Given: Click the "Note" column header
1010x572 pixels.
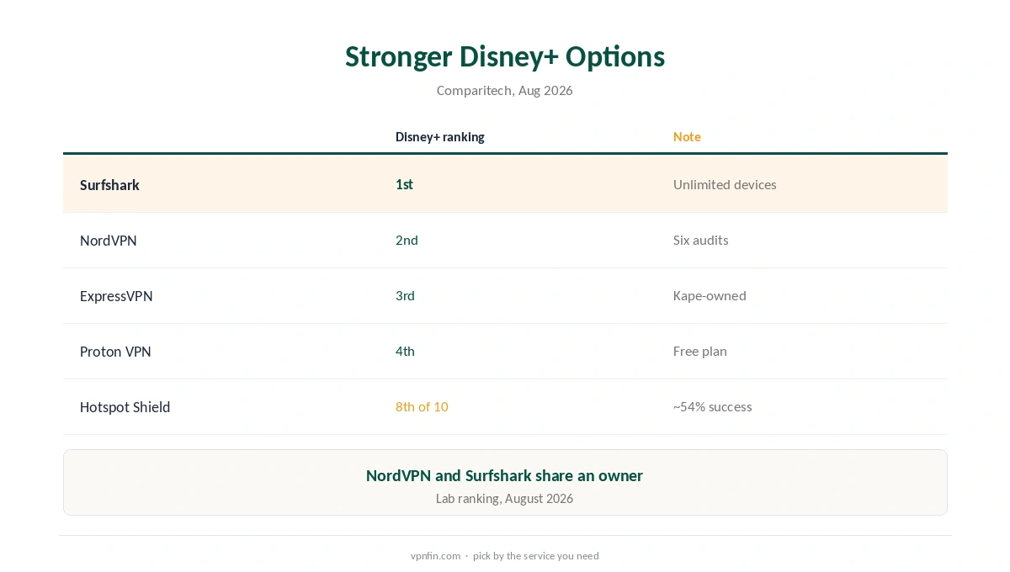Looking at the screenshot, I should click(x=687, y=136).
